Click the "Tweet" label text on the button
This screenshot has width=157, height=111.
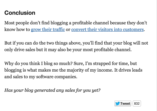click(x=125, y=103)
